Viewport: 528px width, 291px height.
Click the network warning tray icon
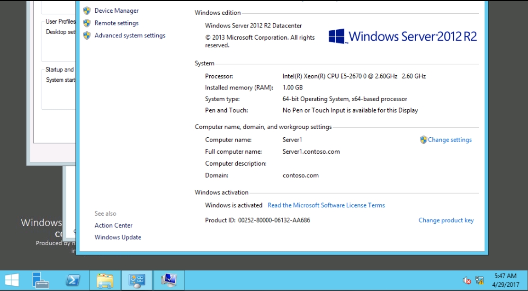(x=480, y=281)
